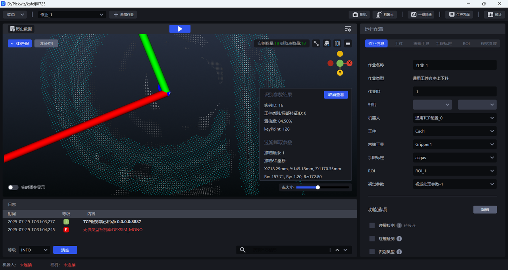
Task: Click the 3D cube model icon
Action: coord(327,44)
